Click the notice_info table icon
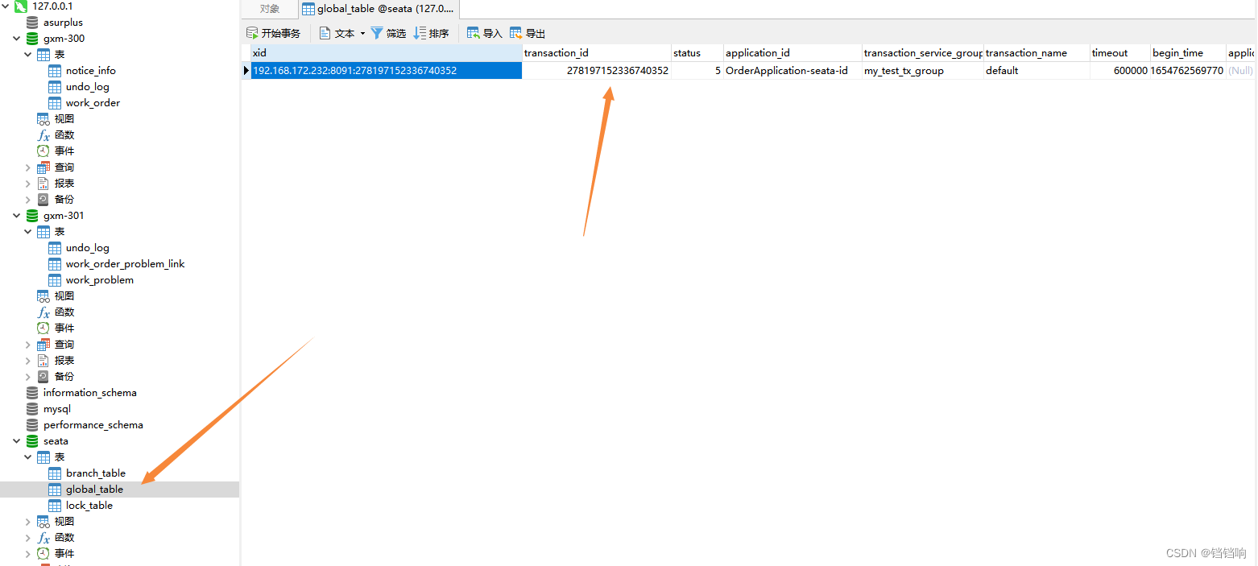Viewport: 1258px width, 566px height. [x=55, y=71]
